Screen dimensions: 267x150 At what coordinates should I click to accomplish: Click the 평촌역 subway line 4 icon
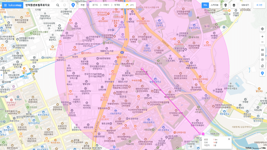pyautogui.click(x=25, y=75)
